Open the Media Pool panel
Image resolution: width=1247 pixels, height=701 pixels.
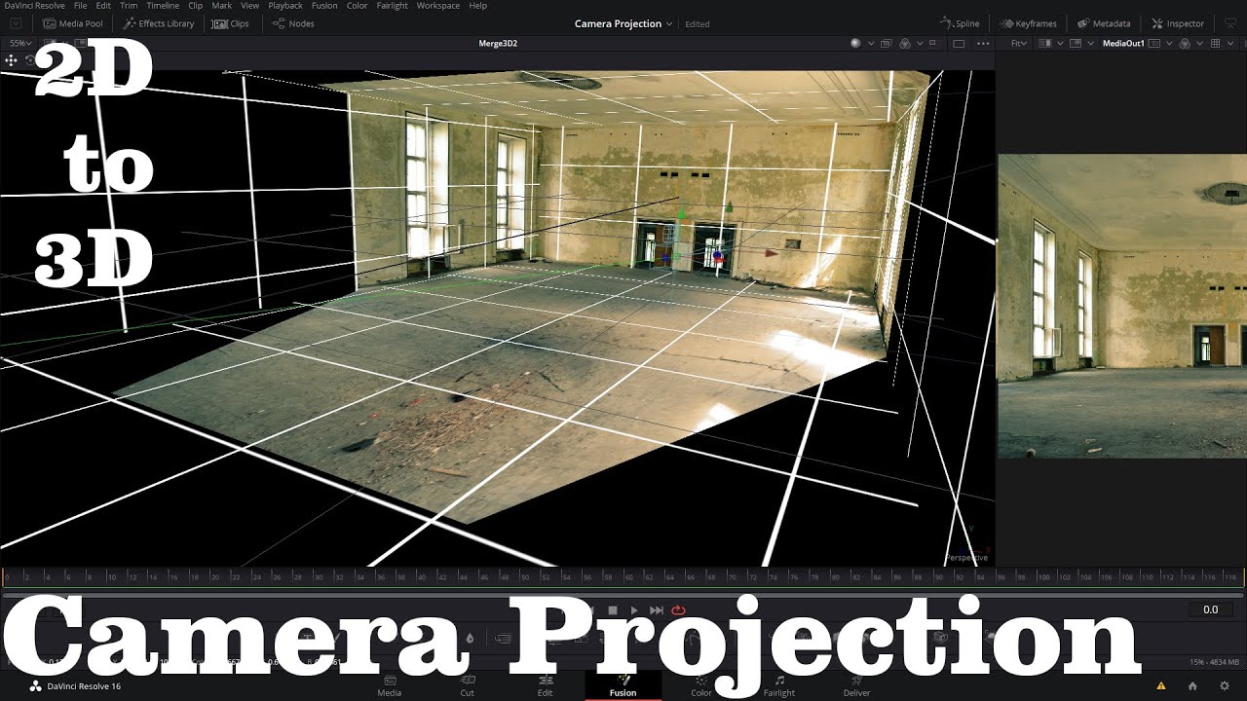[73, 23]
